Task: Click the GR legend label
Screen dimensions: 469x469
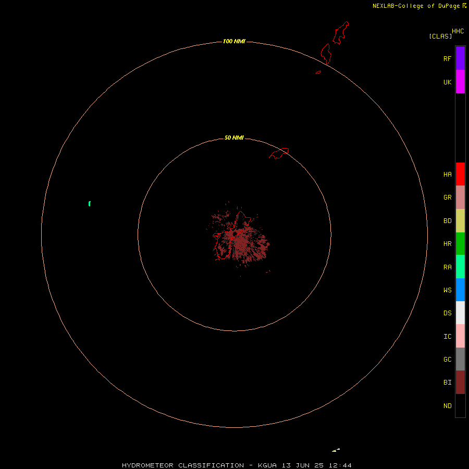Action: click(447, 198)
